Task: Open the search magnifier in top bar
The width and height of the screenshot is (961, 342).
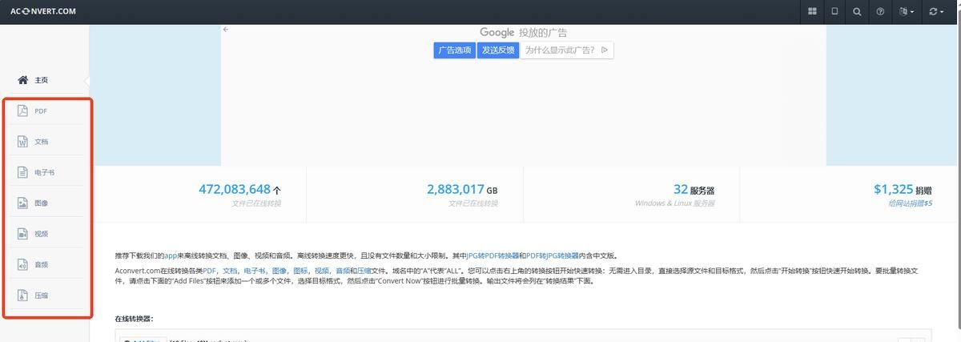Action: click(858, 12)
